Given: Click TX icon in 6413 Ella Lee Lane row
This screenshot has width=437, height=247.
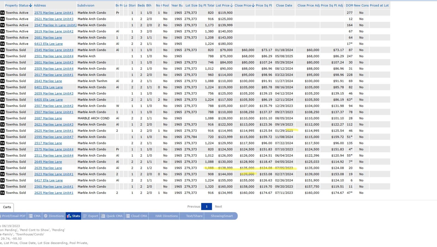Looking at the screenshot, I should click(x=2, y=44).
